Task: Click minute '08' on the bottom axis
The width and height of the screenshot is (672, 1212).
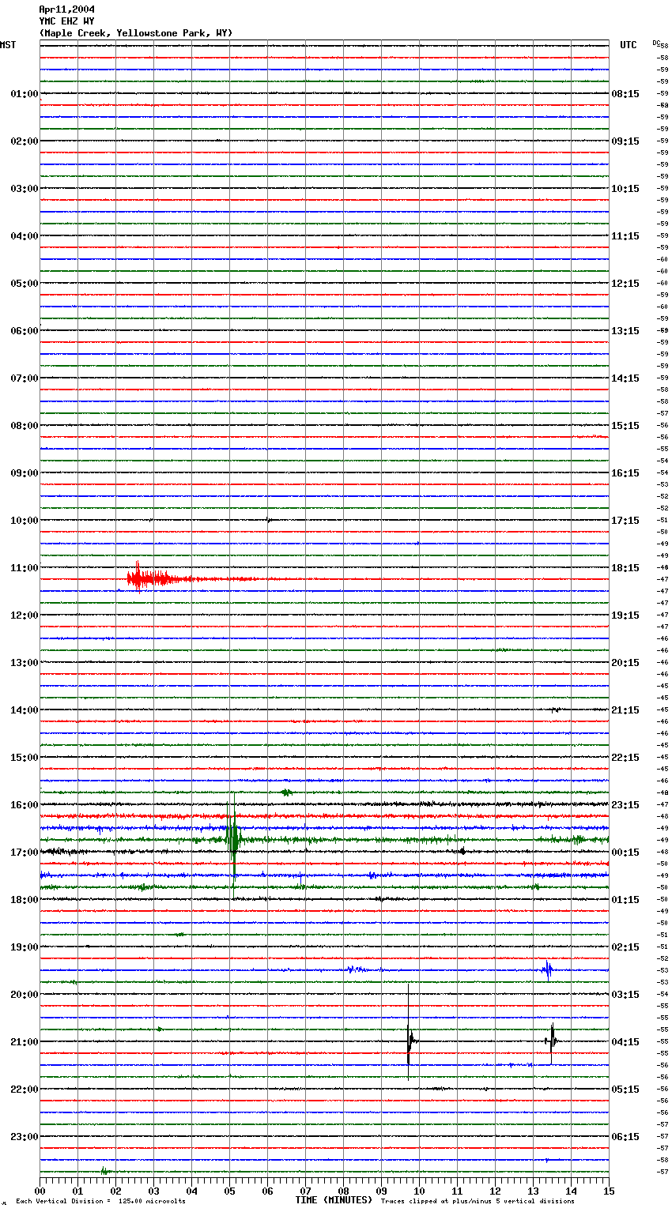Action: (343, 1191)
